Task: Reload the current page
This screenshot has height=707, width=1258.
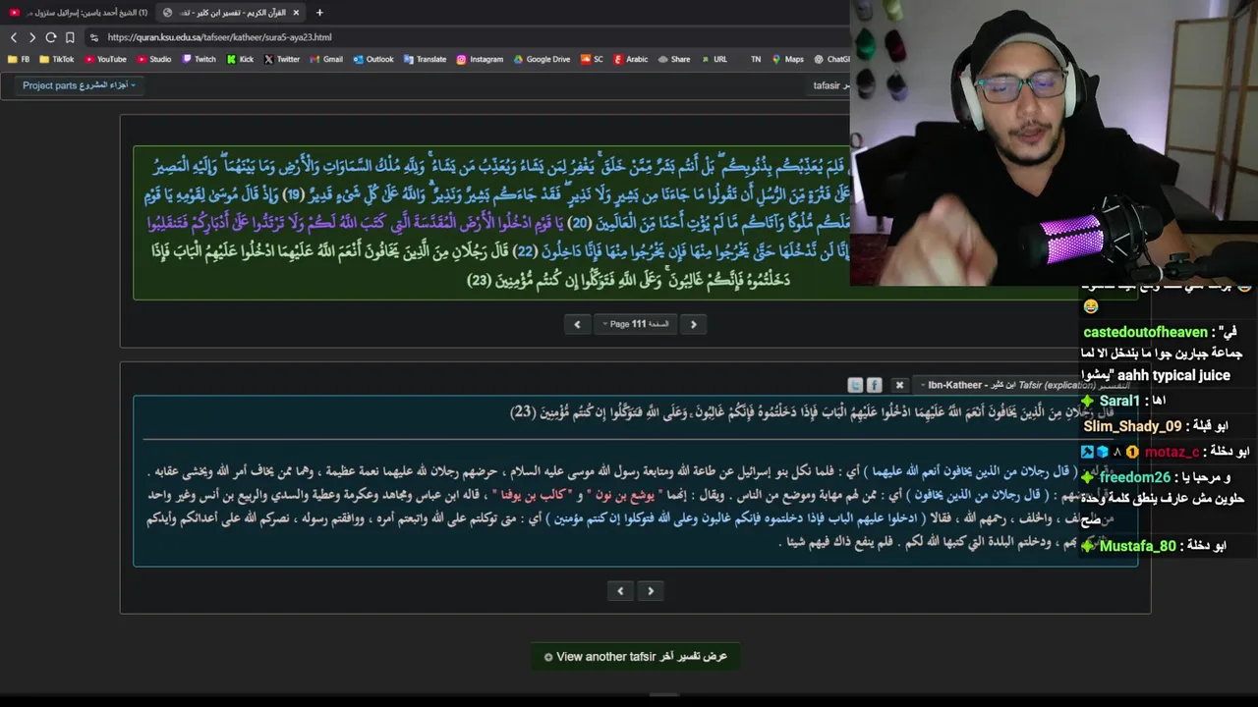Action: click(51, 37)
